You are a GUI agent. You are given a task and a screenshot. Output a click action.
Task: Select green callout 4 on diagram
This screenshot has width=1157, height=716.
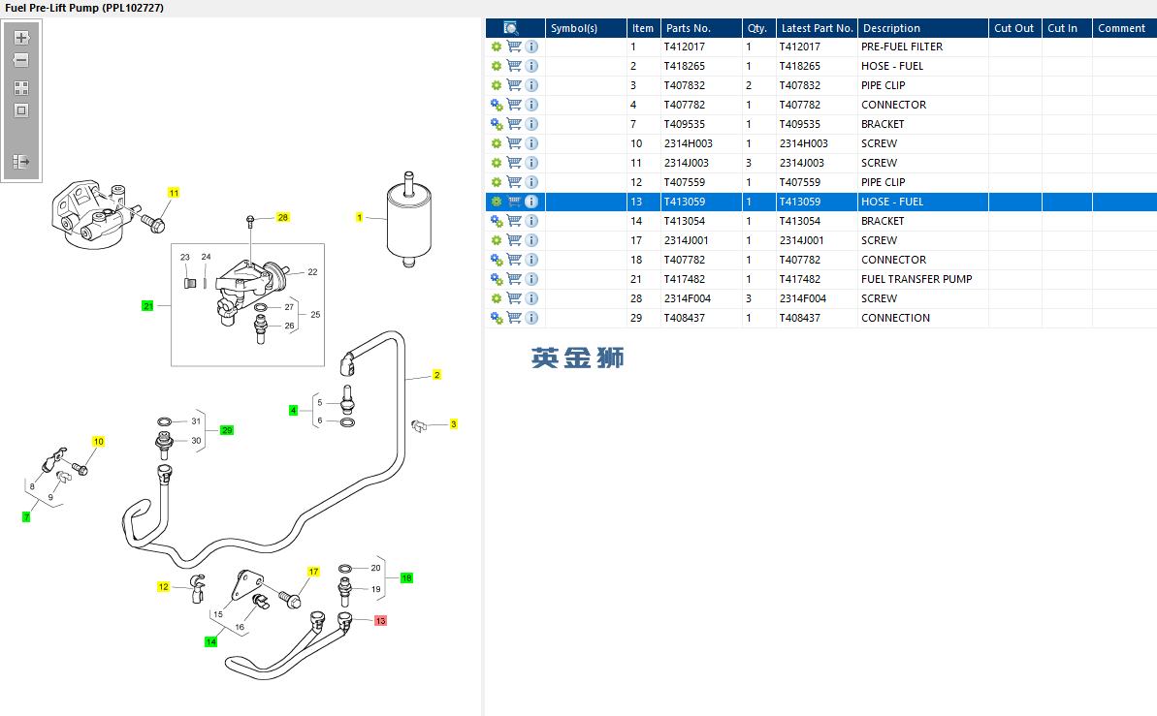pyautogui.click(x=293, y=410)
